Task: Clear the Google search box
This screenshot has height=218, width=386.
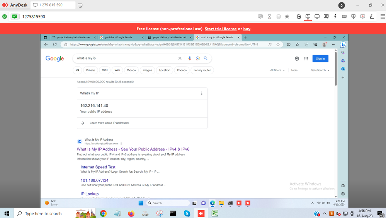Action: click(x=180, y=58)
